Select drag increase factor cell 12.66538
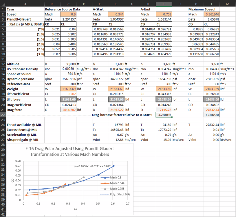236x217 pixels. click(x=212, y=115)
